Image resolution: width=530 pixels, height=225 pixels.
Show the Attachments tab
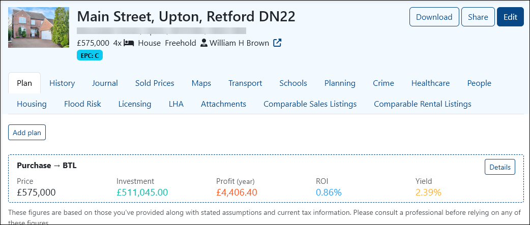223,104
